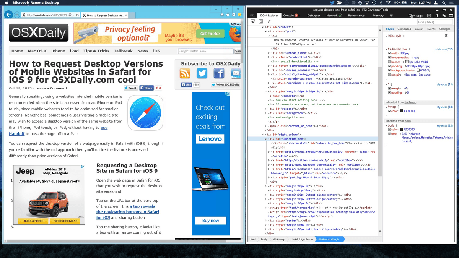The height and width of the screenshot is (258, 459).
Task: Expand the div id="subhead_block" node
Action: pos(269,53)
